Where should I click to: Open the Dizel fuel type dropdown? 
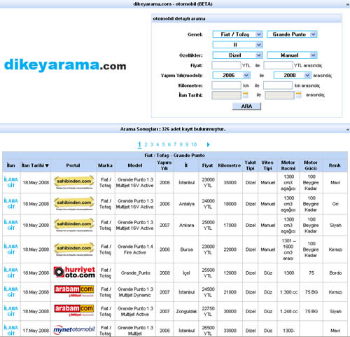238,55
